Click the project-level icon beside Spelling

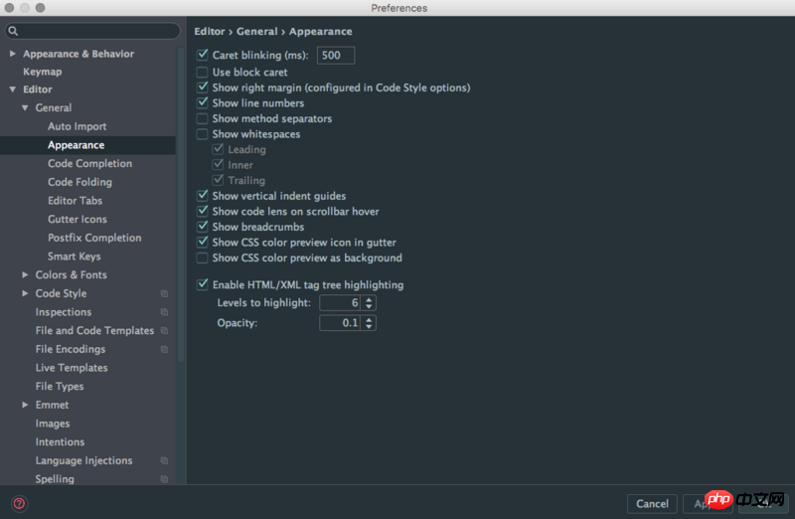[164, 479]
